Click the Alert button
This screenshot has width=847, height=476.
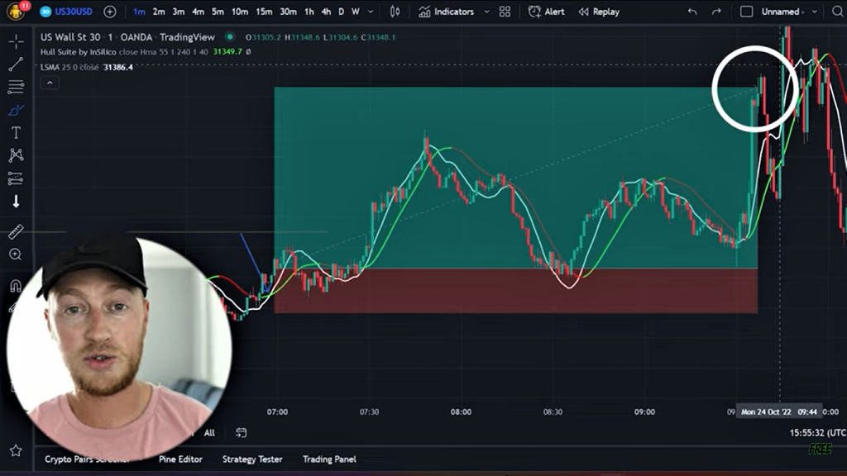click(547, 12)
